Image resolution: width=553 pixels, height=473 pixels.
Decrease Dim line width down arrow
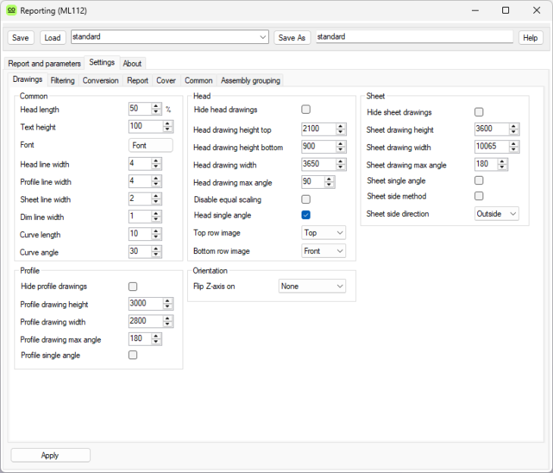click(x=156, y=220)
